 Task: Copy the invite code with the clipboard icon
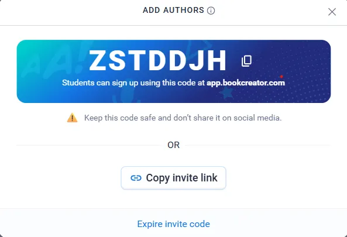point(246,61)
